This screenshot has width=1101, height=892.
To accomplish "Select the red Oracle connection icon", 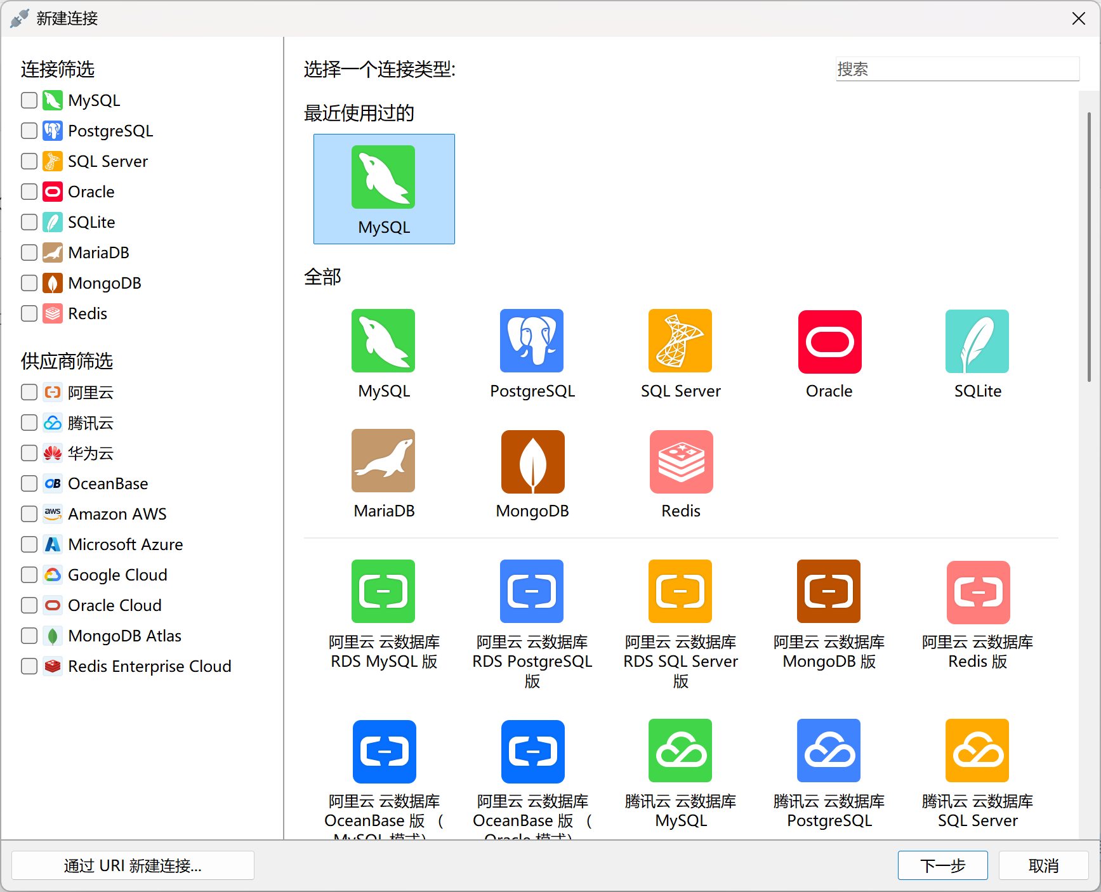I will click(x=829, y=341).
